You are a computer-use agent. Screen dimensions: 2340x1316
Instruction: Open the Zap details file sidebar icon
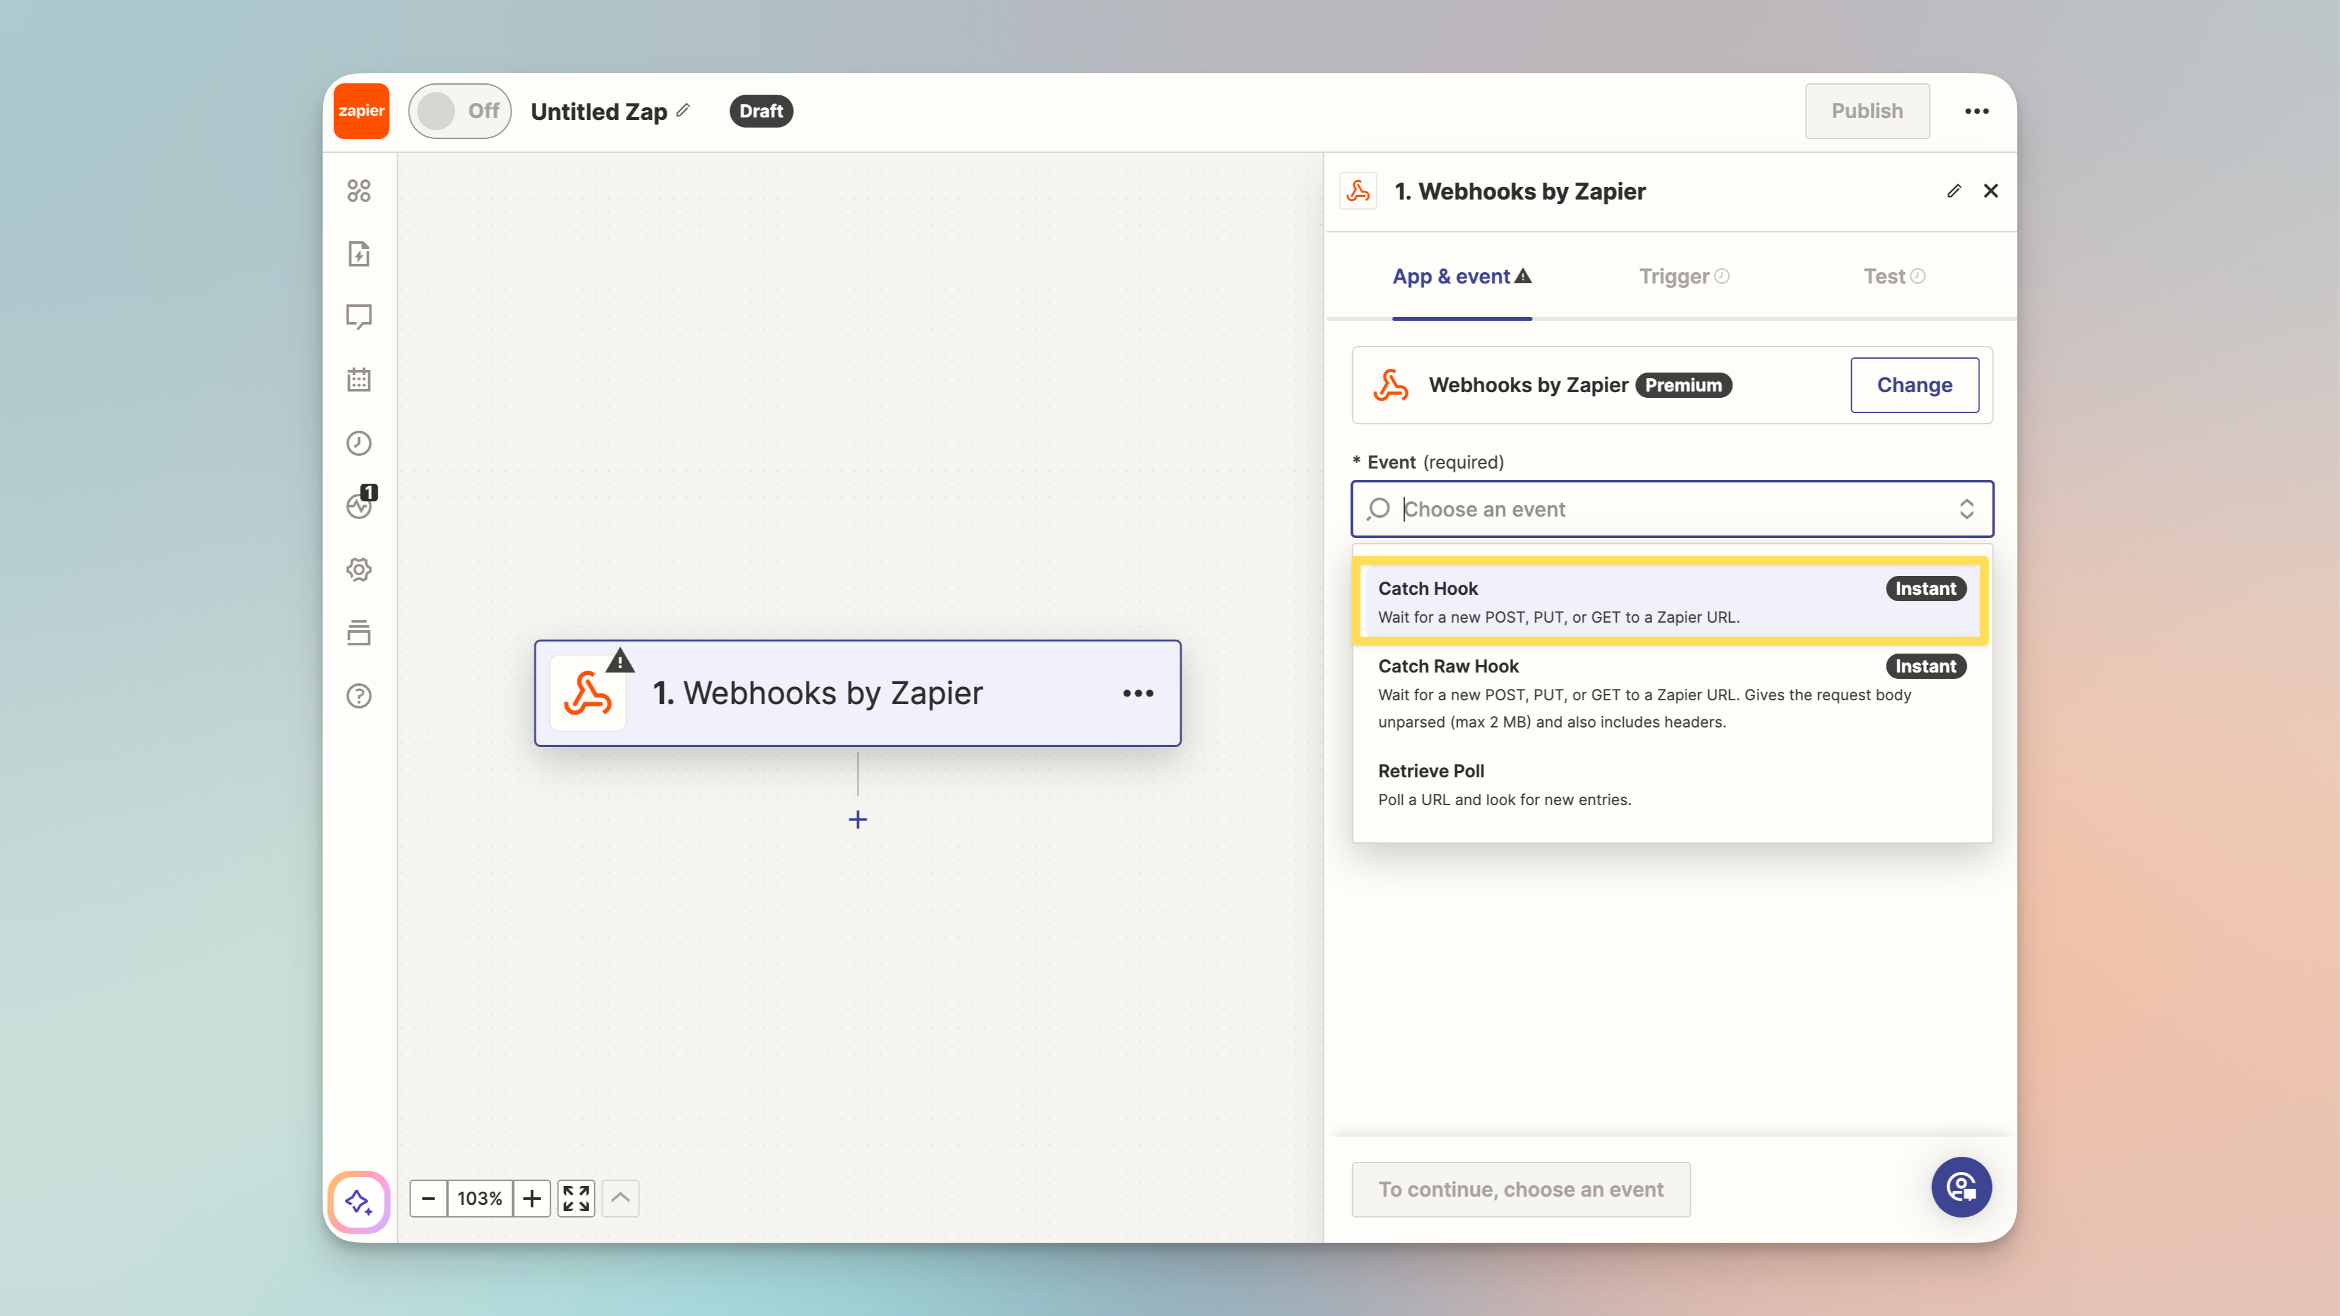[359, 253]
